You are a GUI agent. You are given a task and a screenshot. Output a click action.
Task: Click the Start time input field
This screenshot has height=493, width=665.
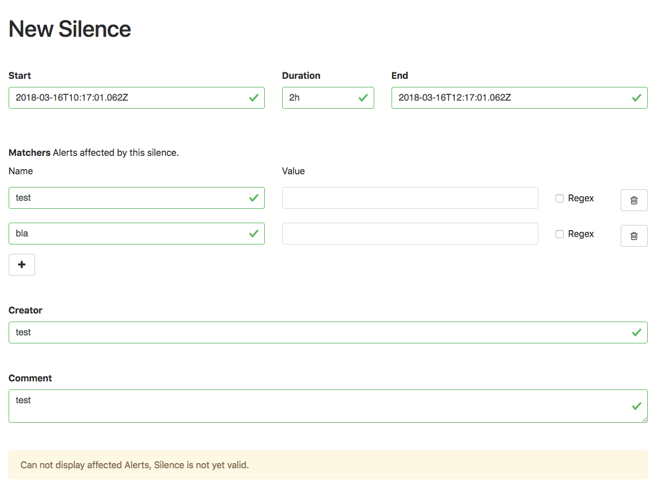click(127, 98)
